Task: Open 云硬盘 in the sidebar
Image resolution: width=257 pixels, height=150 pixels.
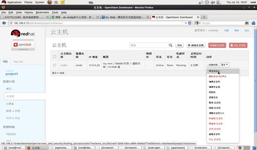Action: (10, 104)
